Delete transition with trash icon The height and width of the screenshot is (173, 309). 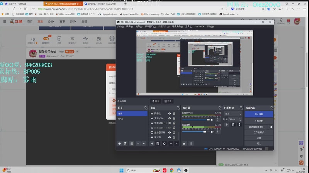(233, 125)
